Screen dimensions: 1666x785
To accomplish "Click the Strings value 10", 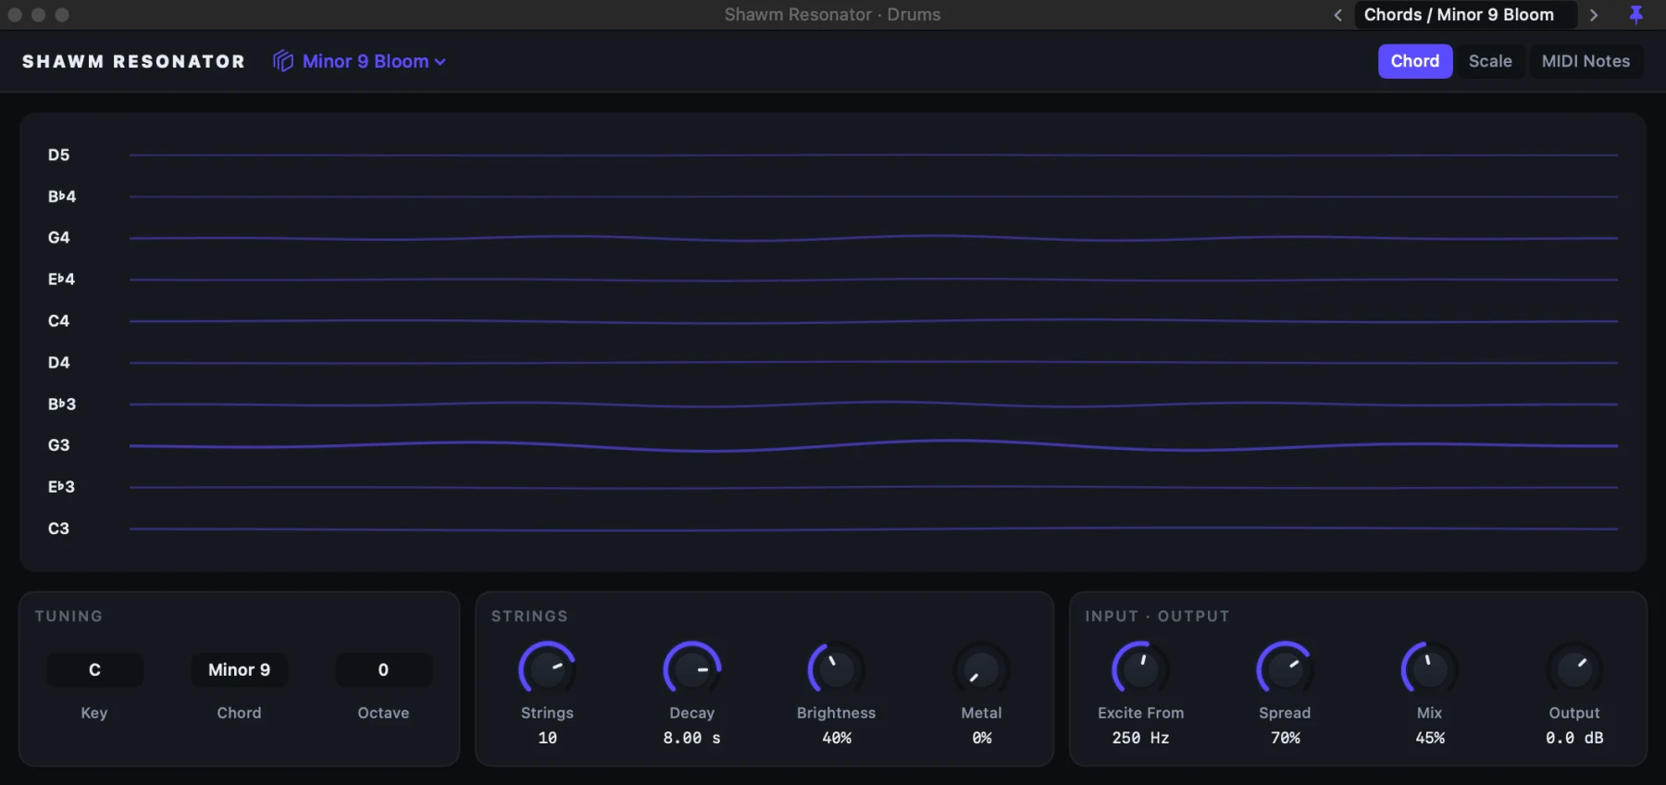I will [x=547, y=738].
